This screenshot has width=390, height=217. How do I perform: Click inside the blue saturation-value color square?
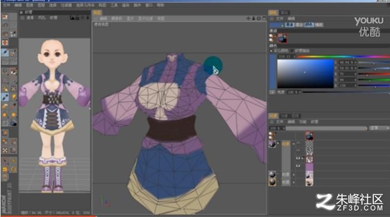coord(305,74)
